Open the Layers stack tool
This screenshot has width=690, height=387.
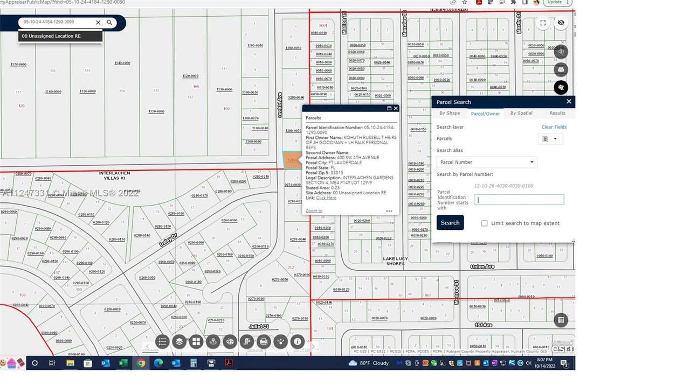180,341
